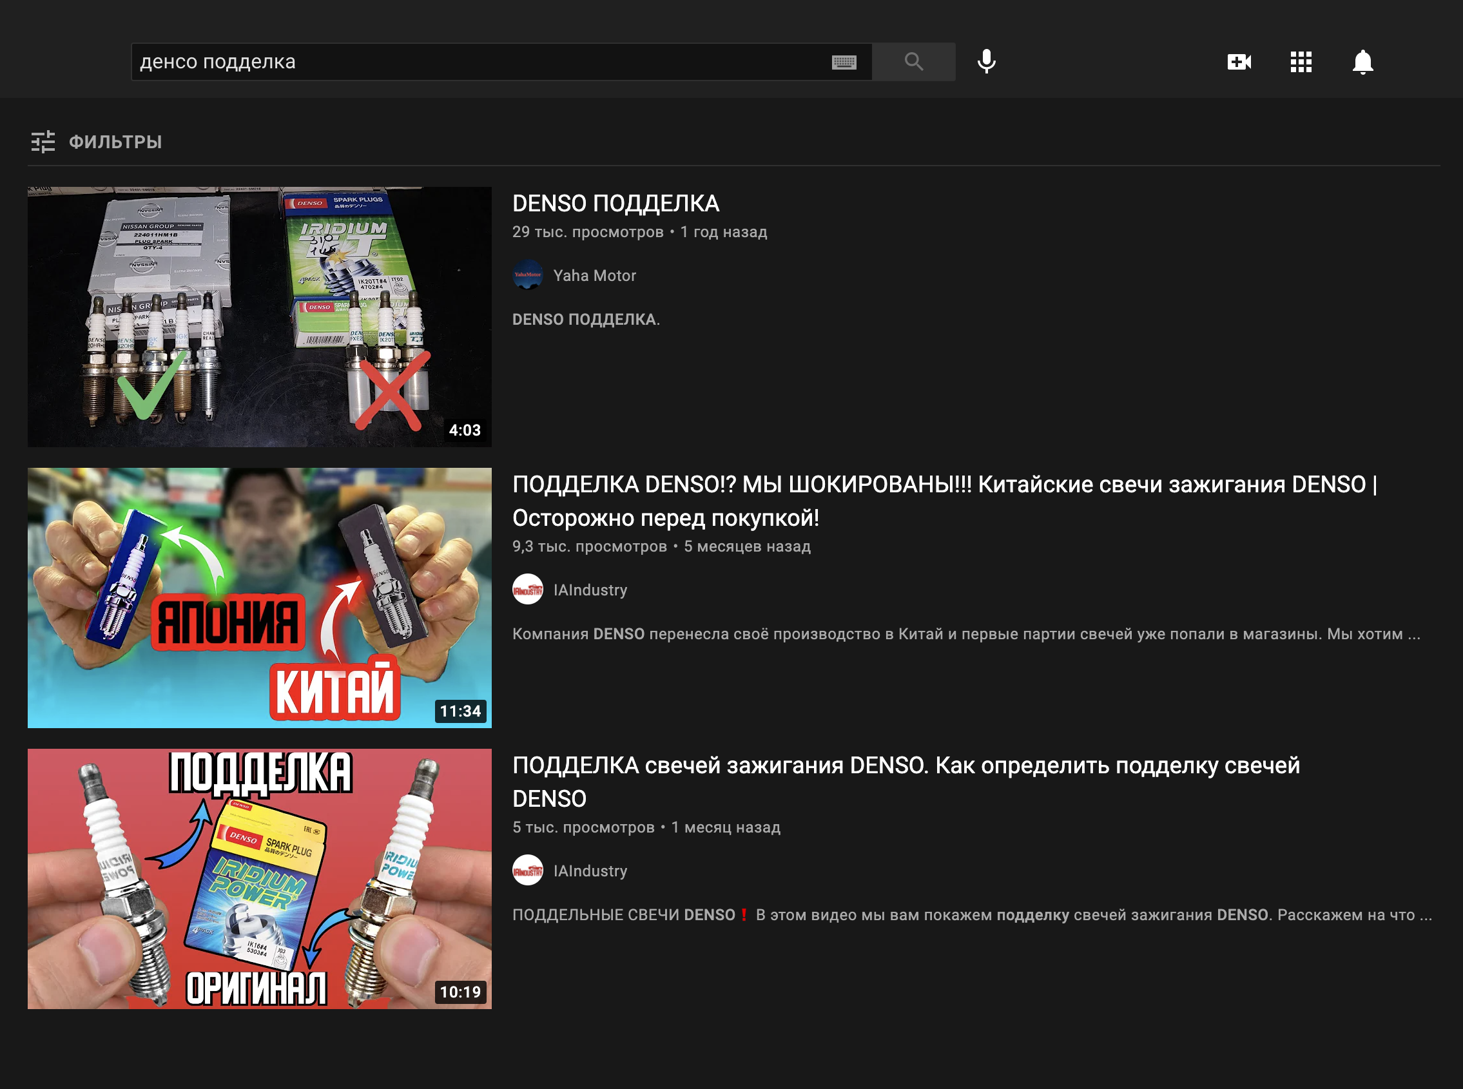The image size is (1463, 1089).
Task: Open the 10:19 ПОДДЕЛКА ОРИГИНАЛ thumbnail
Action: 260,879
